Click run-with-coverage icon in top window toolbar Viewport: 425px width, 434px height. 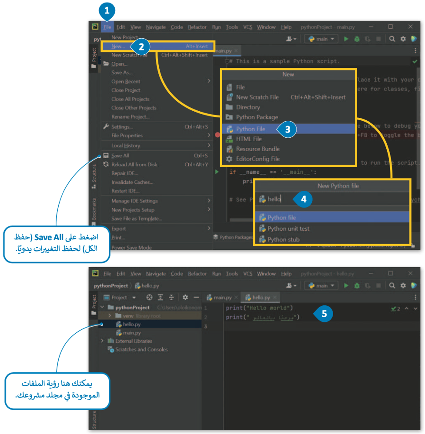click(x=368, y=39)
